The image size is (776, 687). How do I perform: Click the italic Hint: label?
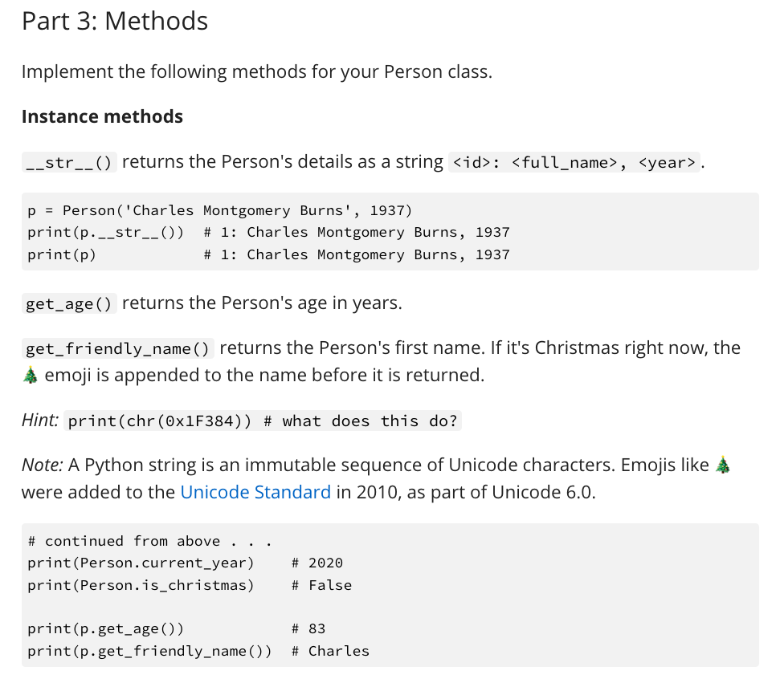coord(41,421)
